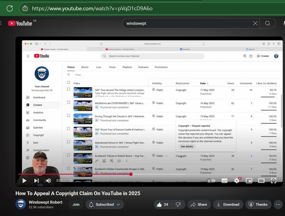Check the Abandoned School in 360° row
The height and width of the screenshot is (216, 285).
click(68, 141)
